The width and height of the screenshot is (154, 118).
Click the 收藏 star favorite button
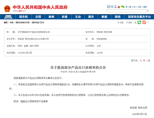click(120, 23)
